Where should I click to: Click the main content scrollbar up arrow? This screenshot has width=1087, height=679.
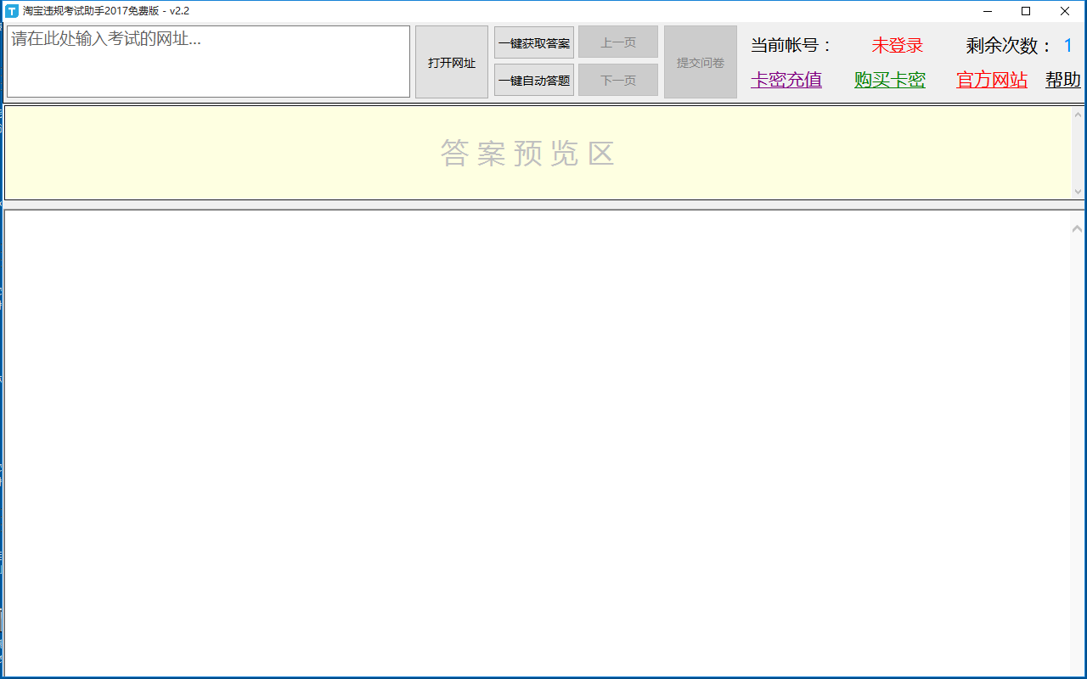[x=1078, y=227]
